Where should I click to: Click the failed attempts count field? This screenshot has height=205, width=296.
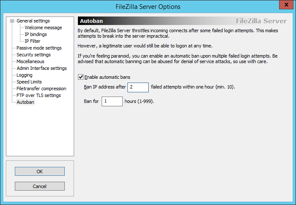point(138,87)
